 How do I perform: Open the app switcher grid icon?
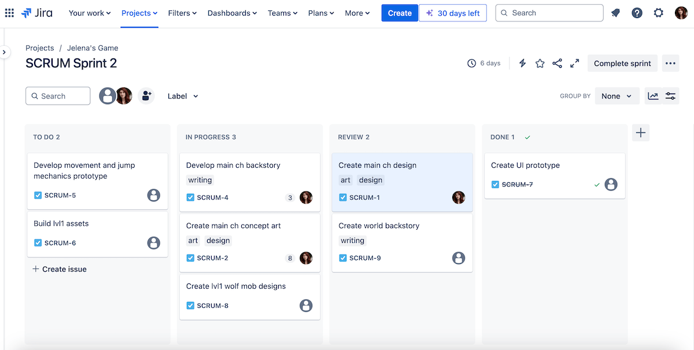(x=9, y=13)
